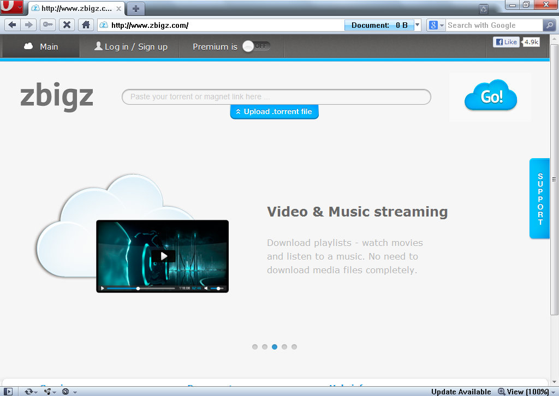Open the Main menu item
The width and height of the screenshot is (559, 396).
click(40, 47)
